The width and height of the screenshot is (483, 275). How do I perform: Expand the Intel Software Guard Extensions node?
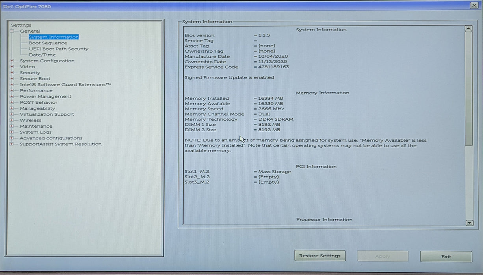coord(12,84)
